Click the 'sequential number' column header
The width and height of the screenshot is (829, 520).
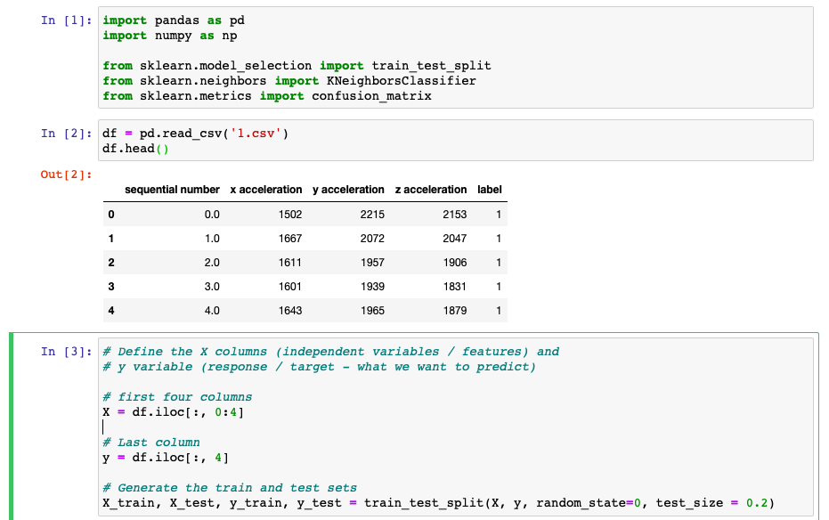172,190
